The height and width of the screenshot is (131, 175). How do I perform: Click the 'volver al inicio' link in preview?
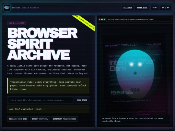153,44
